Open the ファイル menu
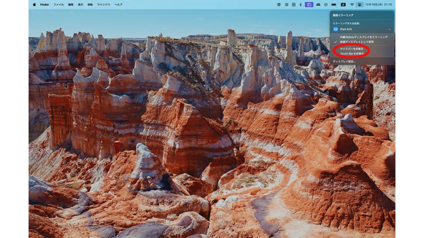The image size is (424, 238). [58, 5]
